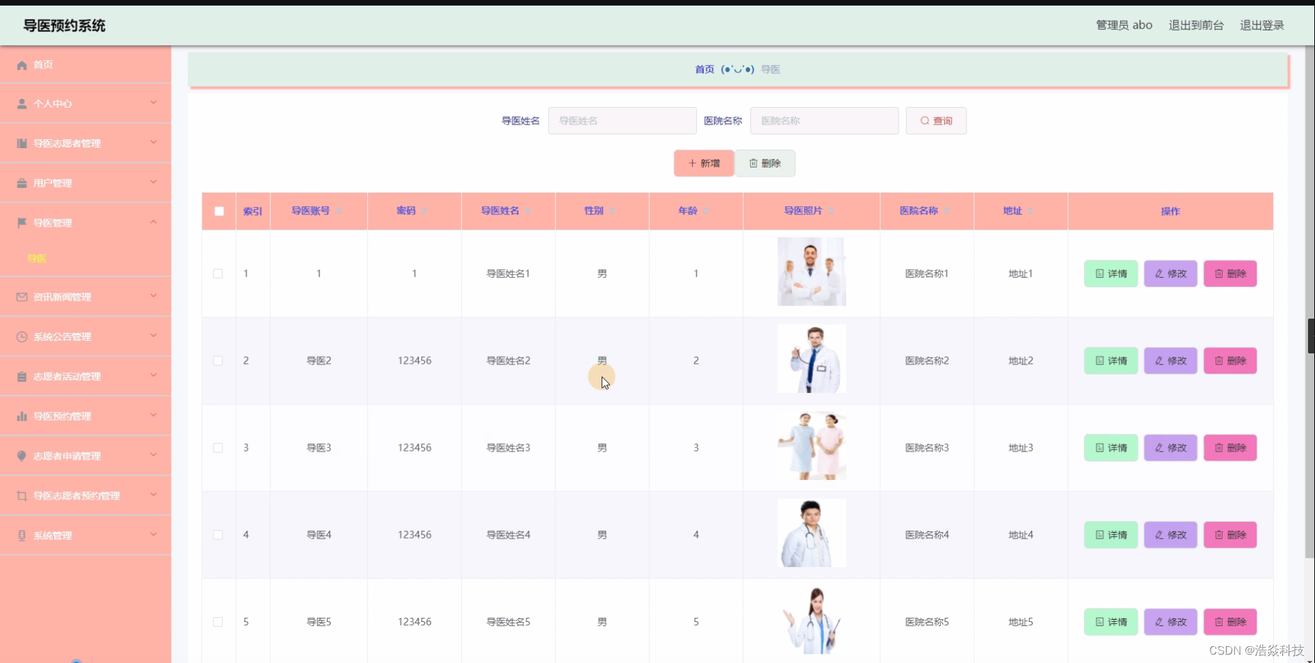Click the icon beside 志愿者申请管理
The height and width of the screenshot is (663, 1315).
pos(22,456)
